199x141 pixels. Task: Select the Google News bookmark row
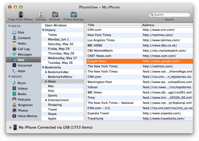coord(140,61)
